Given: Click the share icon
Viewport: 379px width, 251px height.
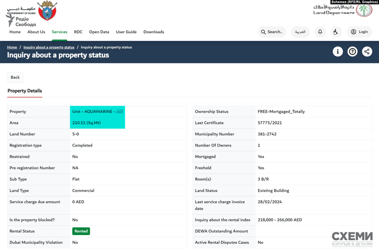Looking at the screenshot, I should [367, 52].
